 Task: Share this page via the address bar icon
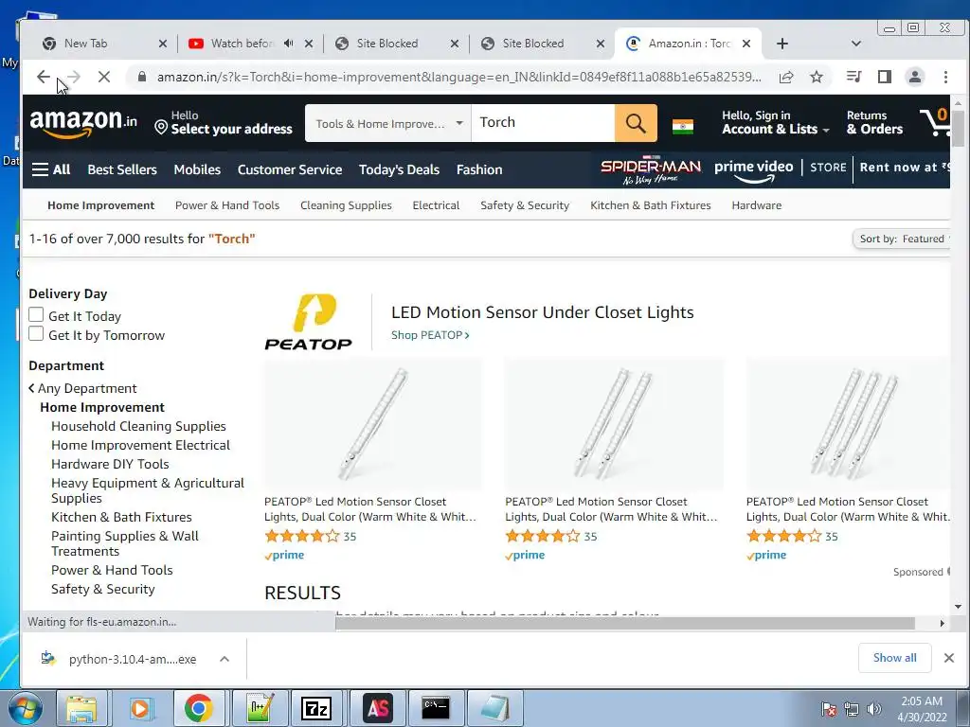pyautogui.click(x=786, y=77)
